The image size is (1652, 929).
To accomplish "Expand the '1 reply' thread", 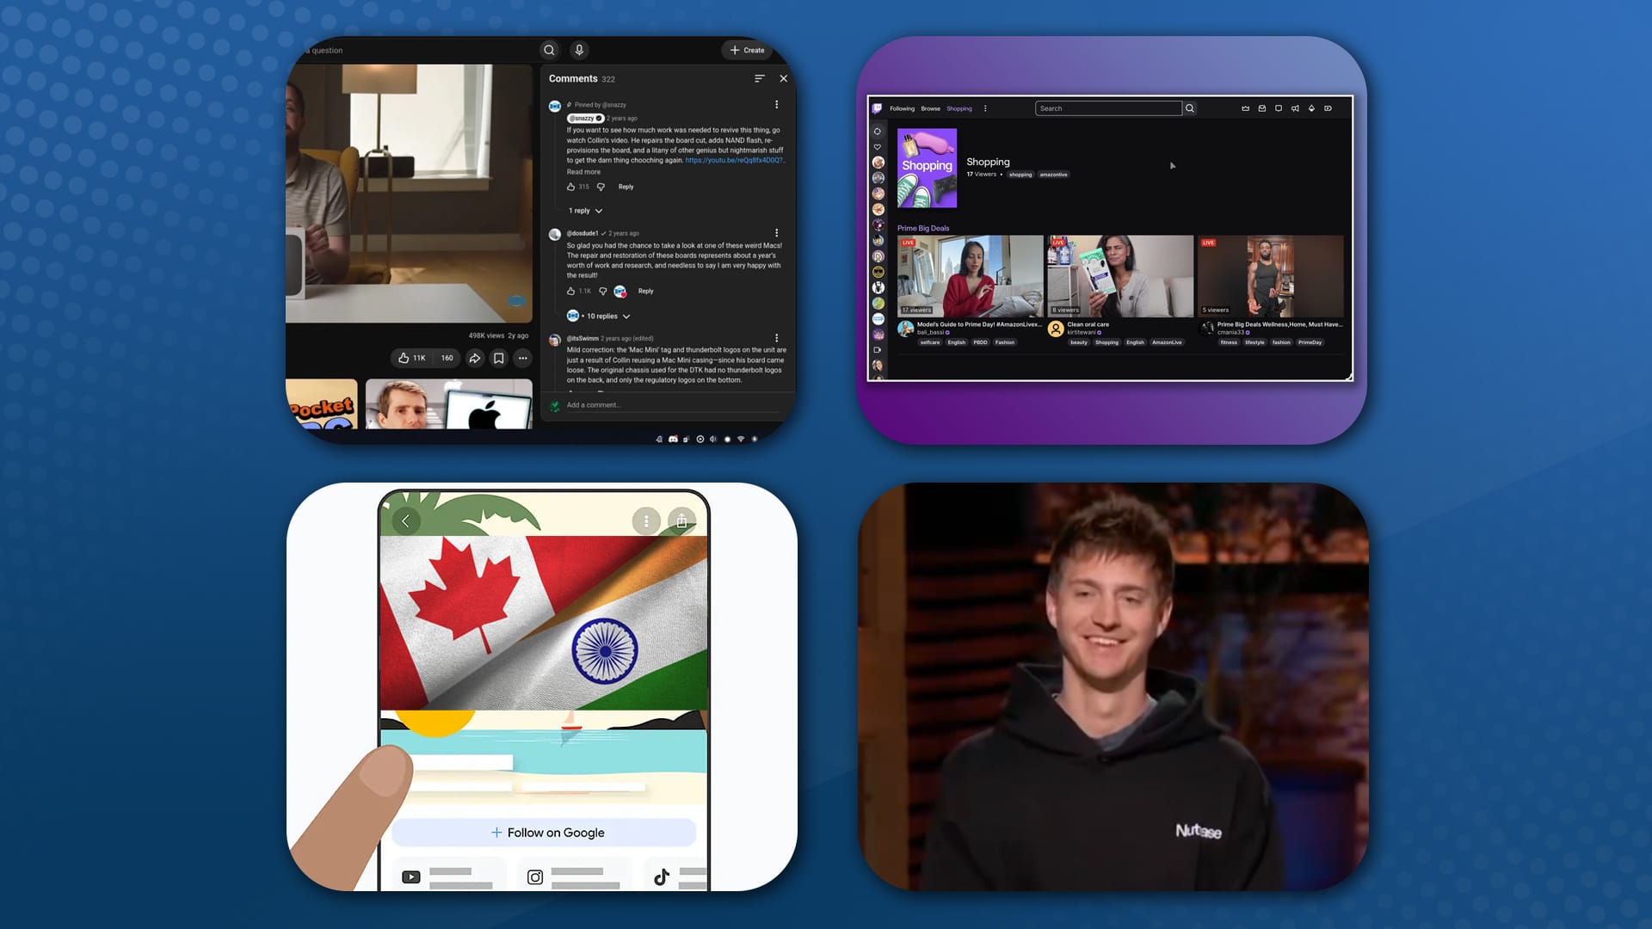I will (x=585, y=211).
